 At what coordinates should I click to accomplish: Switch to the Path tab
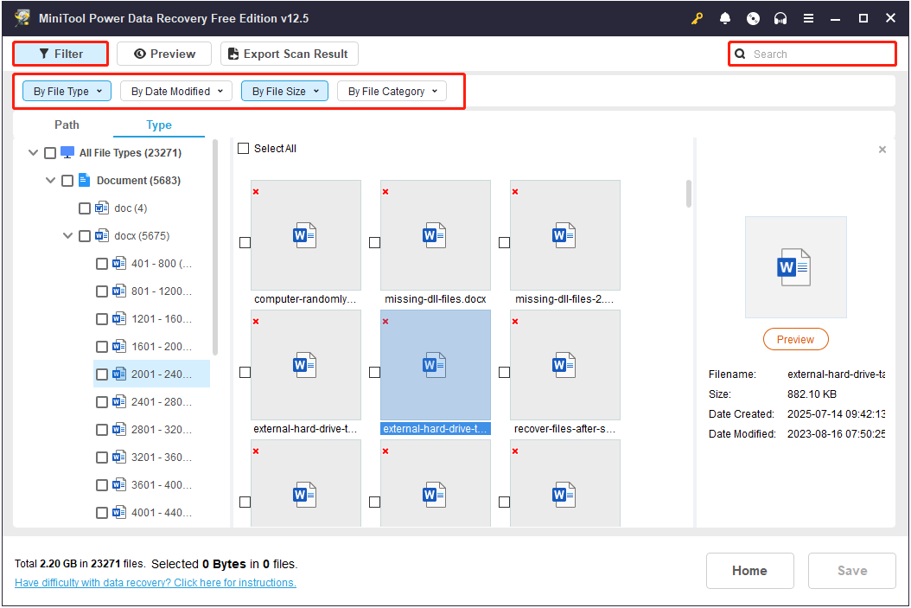pos(67,125)
